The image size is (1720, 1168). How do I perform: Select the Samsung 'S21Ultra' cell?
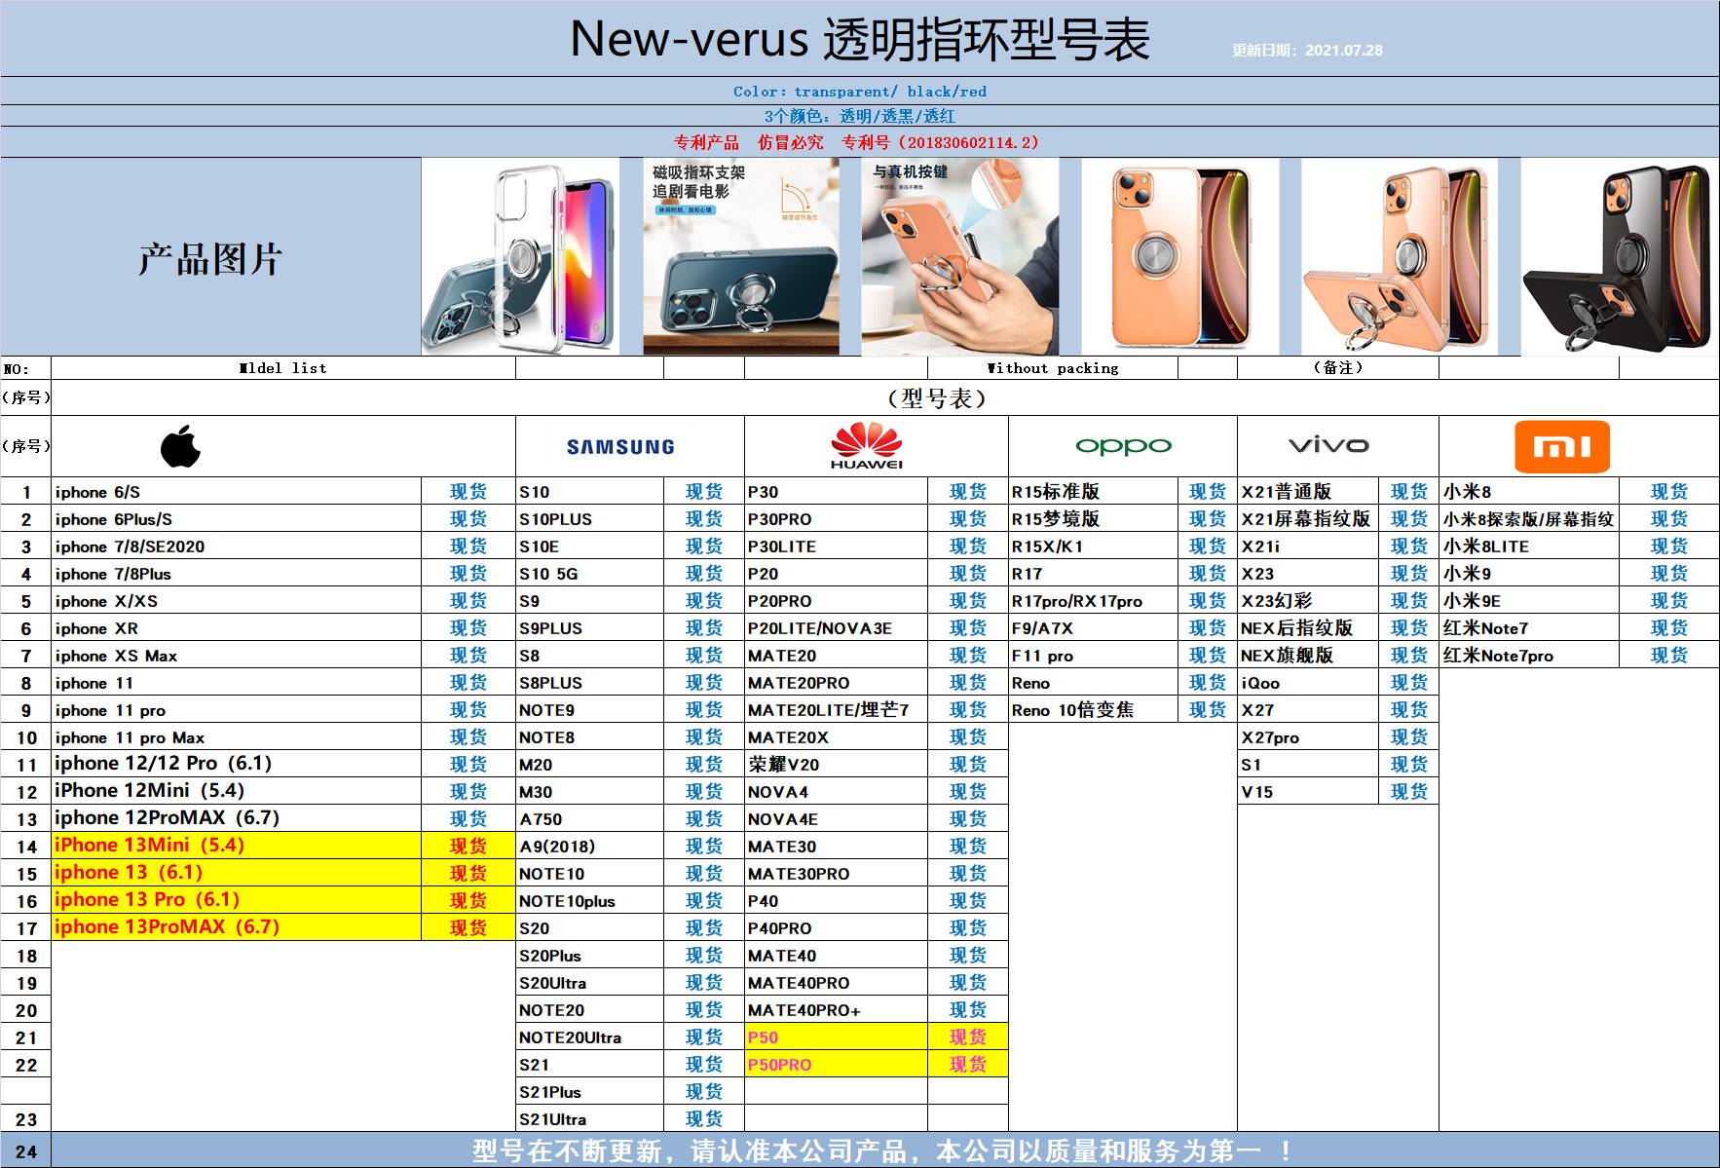[589, 1118]
